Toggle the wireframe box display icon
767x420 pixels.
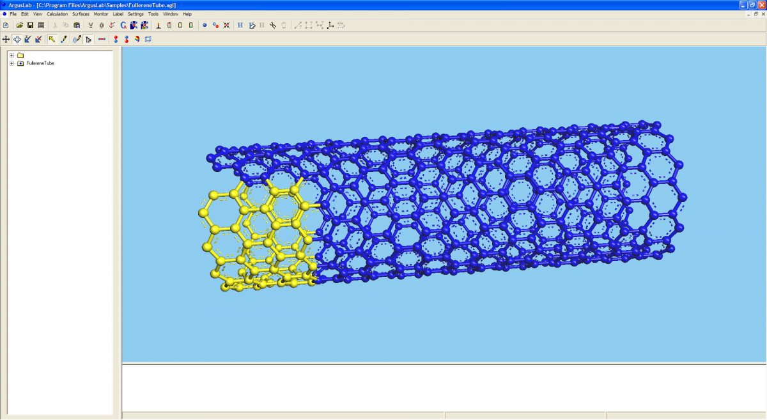pyautogui.click(x=148, y=40)
